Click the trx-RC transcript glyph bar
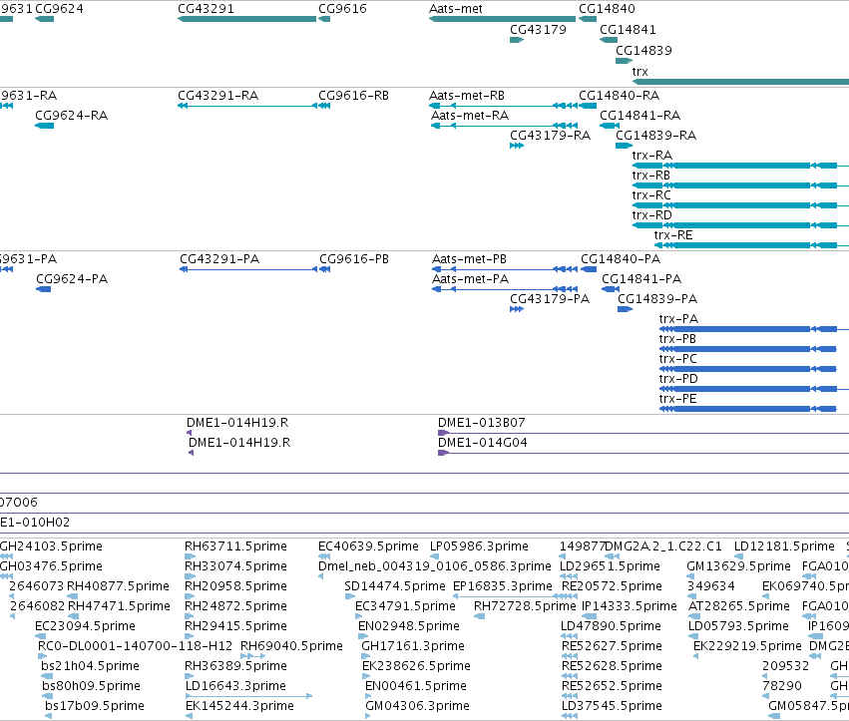Screen dimensions: 849x721 point(740,205)
